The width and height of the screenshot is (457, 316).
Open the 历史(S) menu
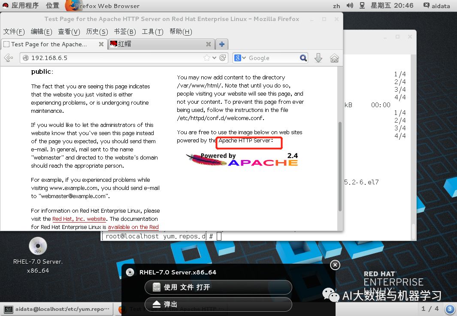tap(97, 31)
